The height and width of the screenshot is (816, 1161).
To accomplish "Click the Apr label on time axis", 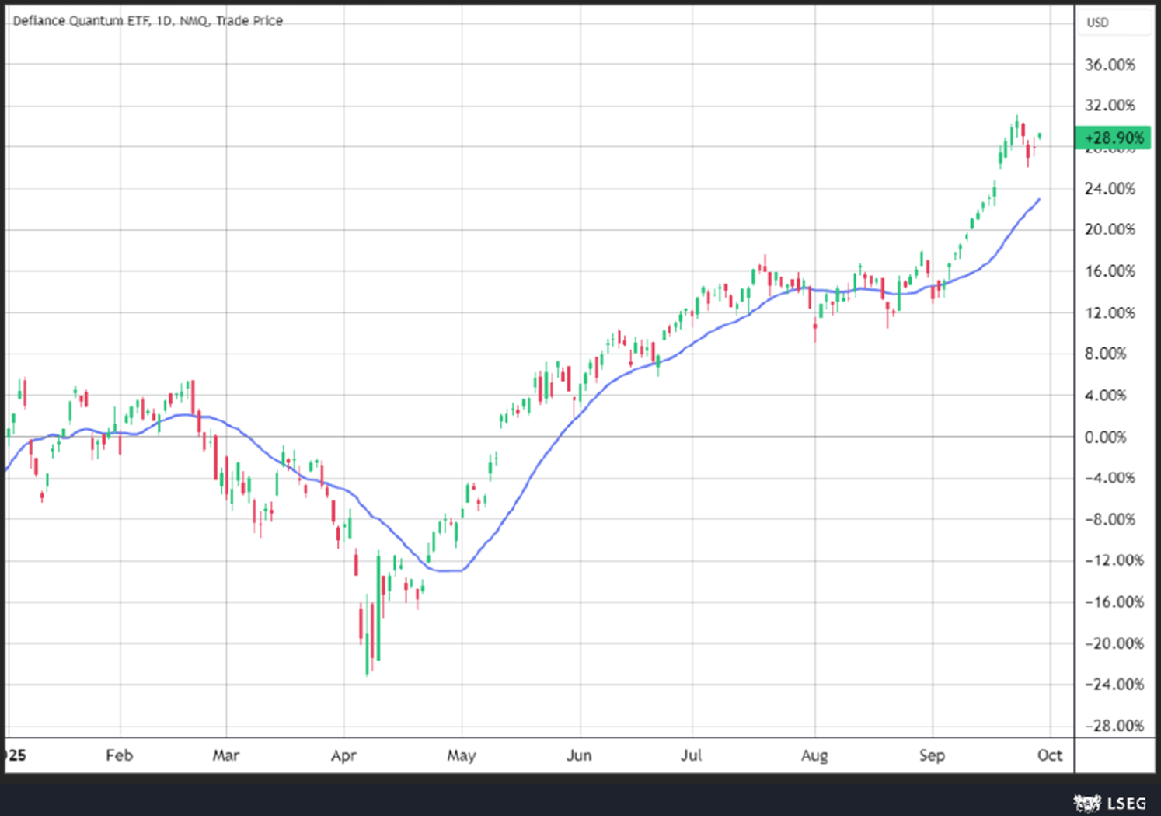I will coord(343,755).
